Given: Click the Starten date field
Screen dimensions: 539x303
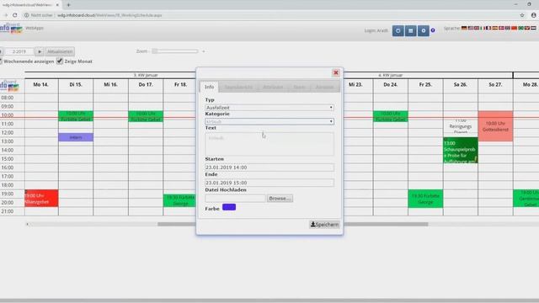Looking at the screenshot, I should tap(269, 167).
